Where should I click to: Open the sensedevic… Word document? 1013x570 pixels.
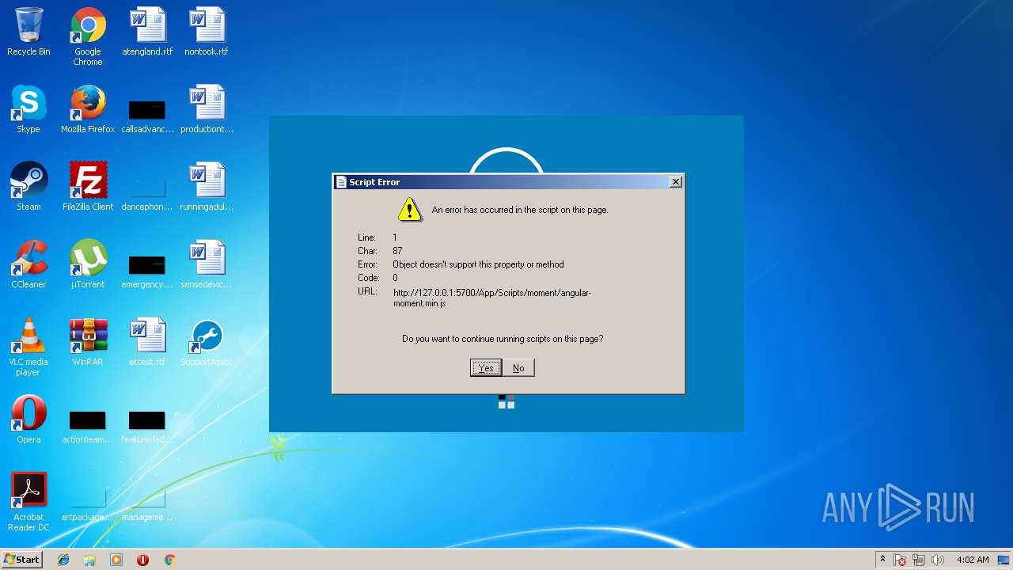click(207, 264)
